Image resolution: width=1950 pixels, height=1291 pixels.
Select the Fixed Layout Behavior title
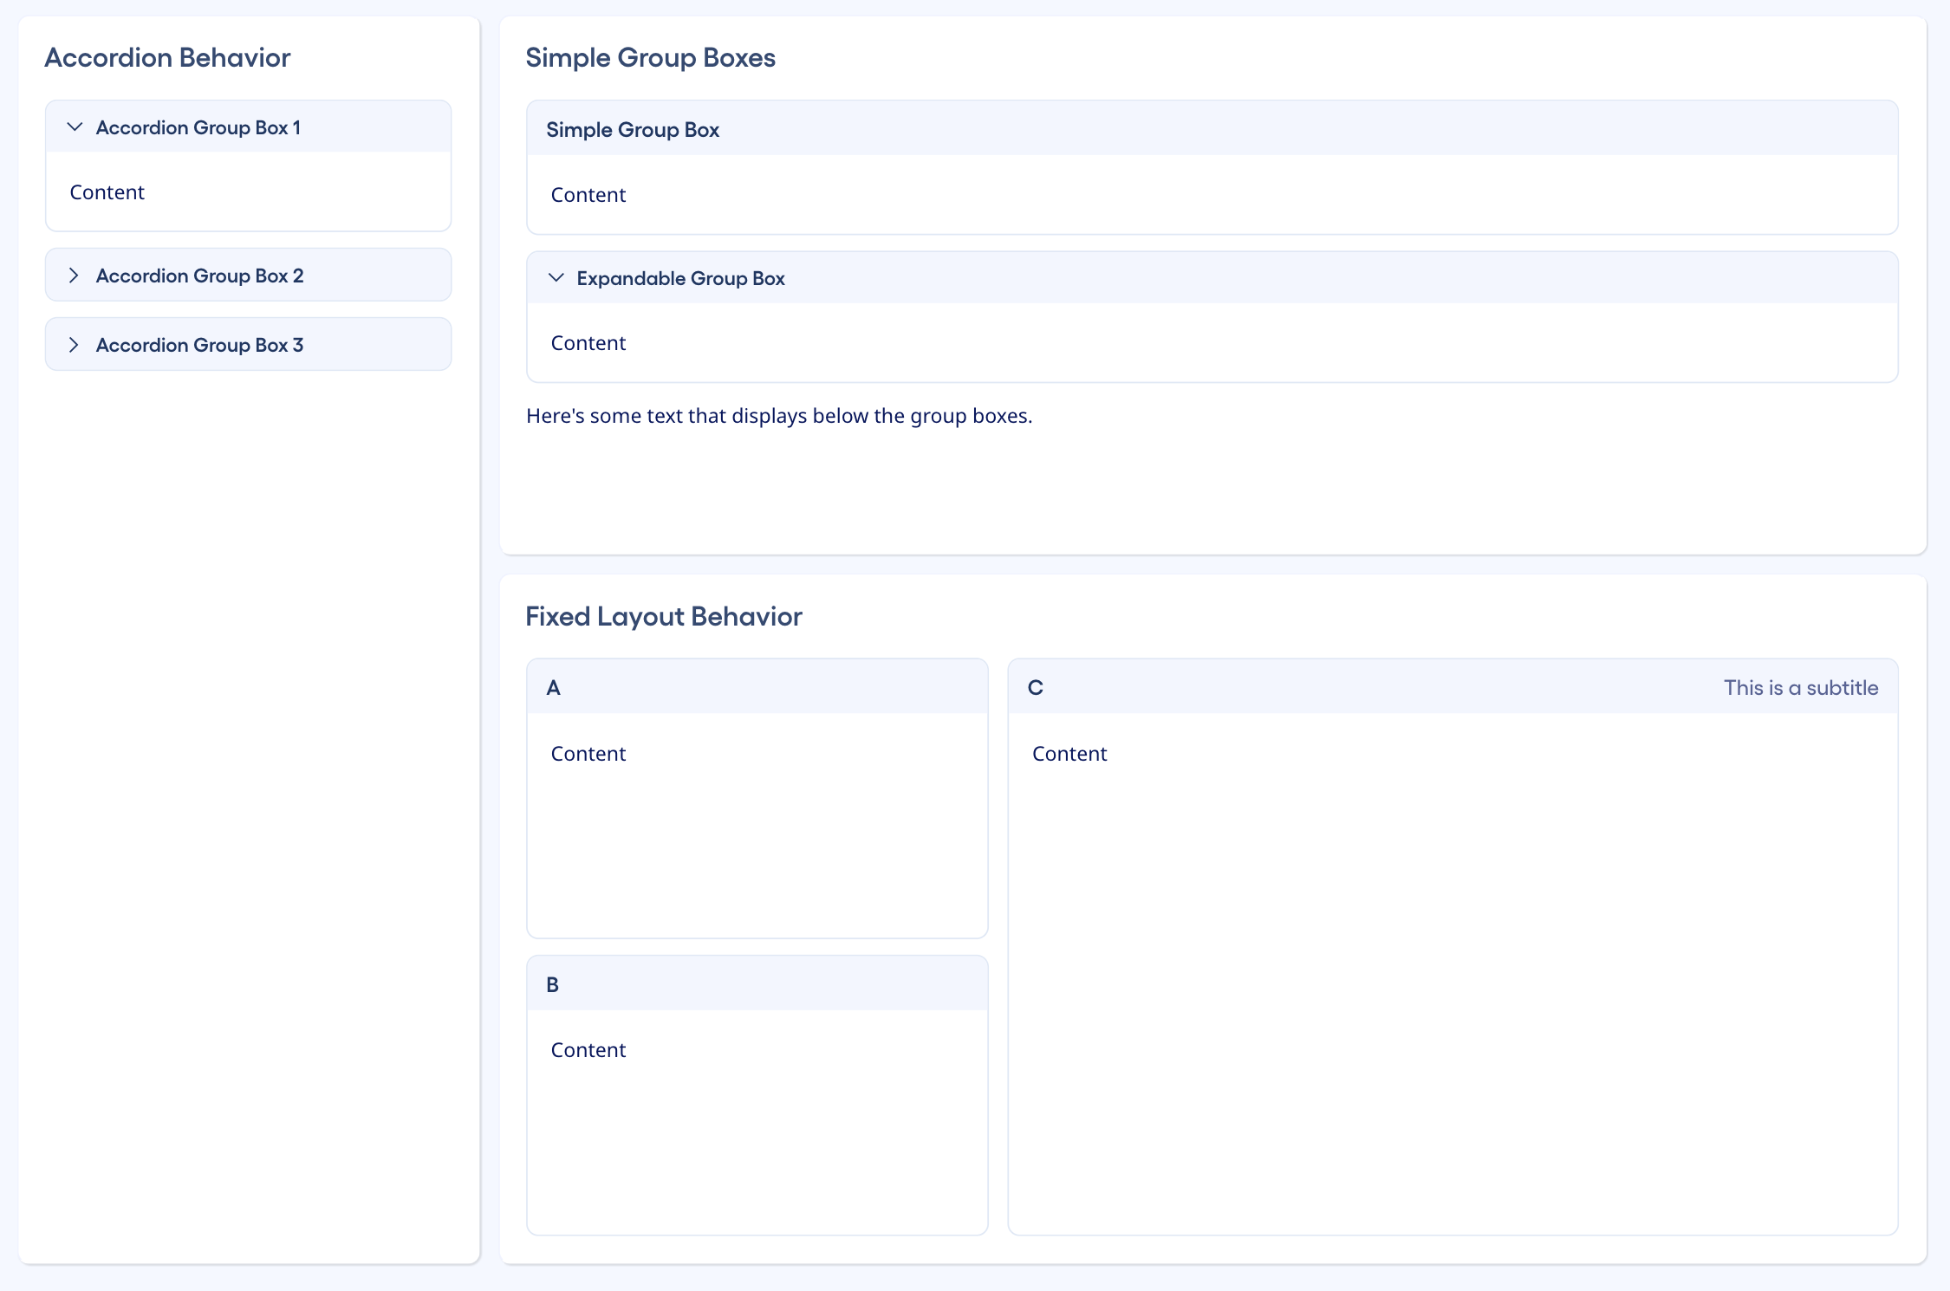tap(663, 616)
